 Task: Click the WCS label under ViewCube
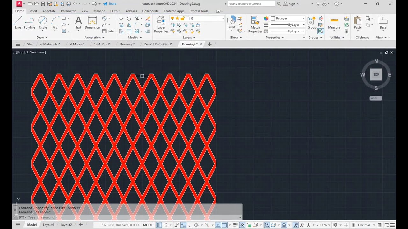pyautogui.click(x=376, y=98)
